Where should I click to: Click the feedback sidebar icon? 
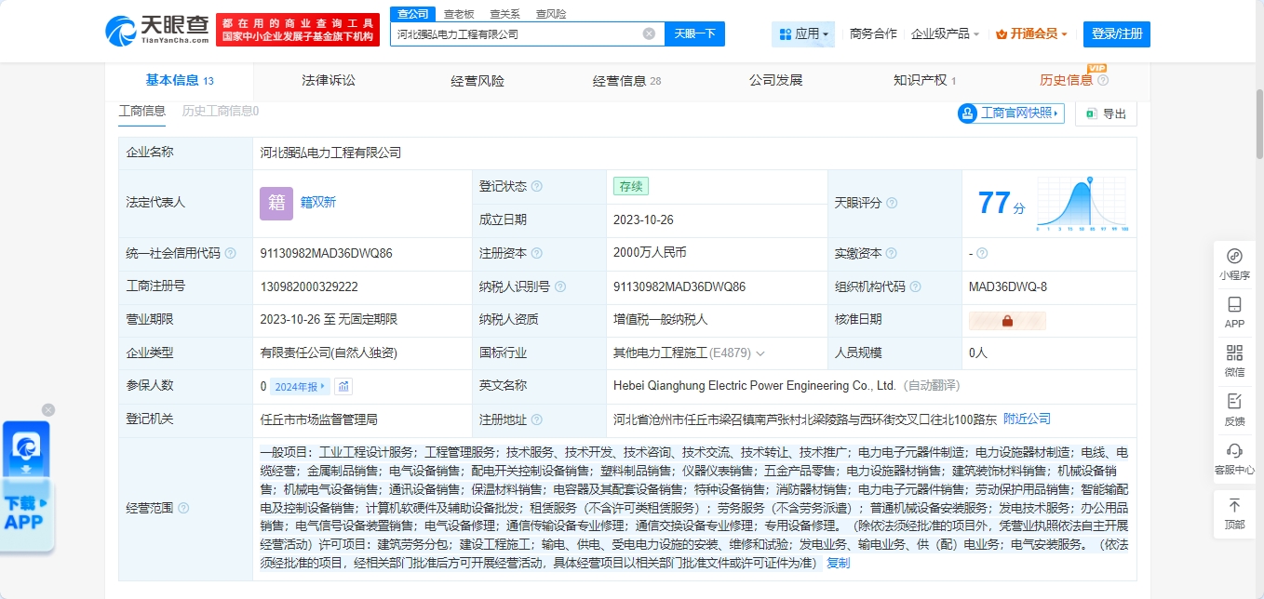pos(1234,402)
